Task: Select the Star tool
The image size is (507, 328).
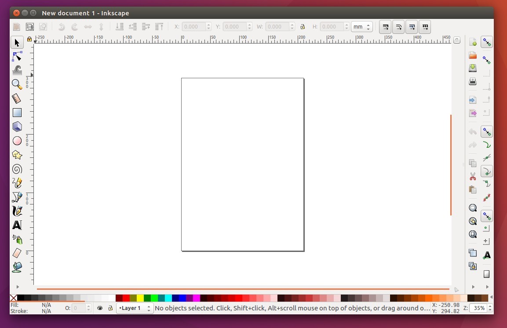Action: point(17,155)
